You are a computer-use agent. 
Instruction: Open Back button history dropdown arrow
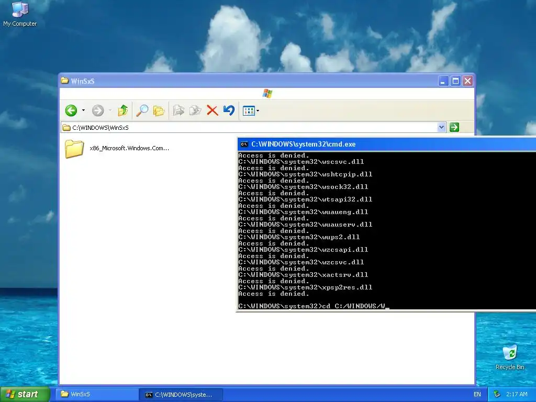[83, 110]
